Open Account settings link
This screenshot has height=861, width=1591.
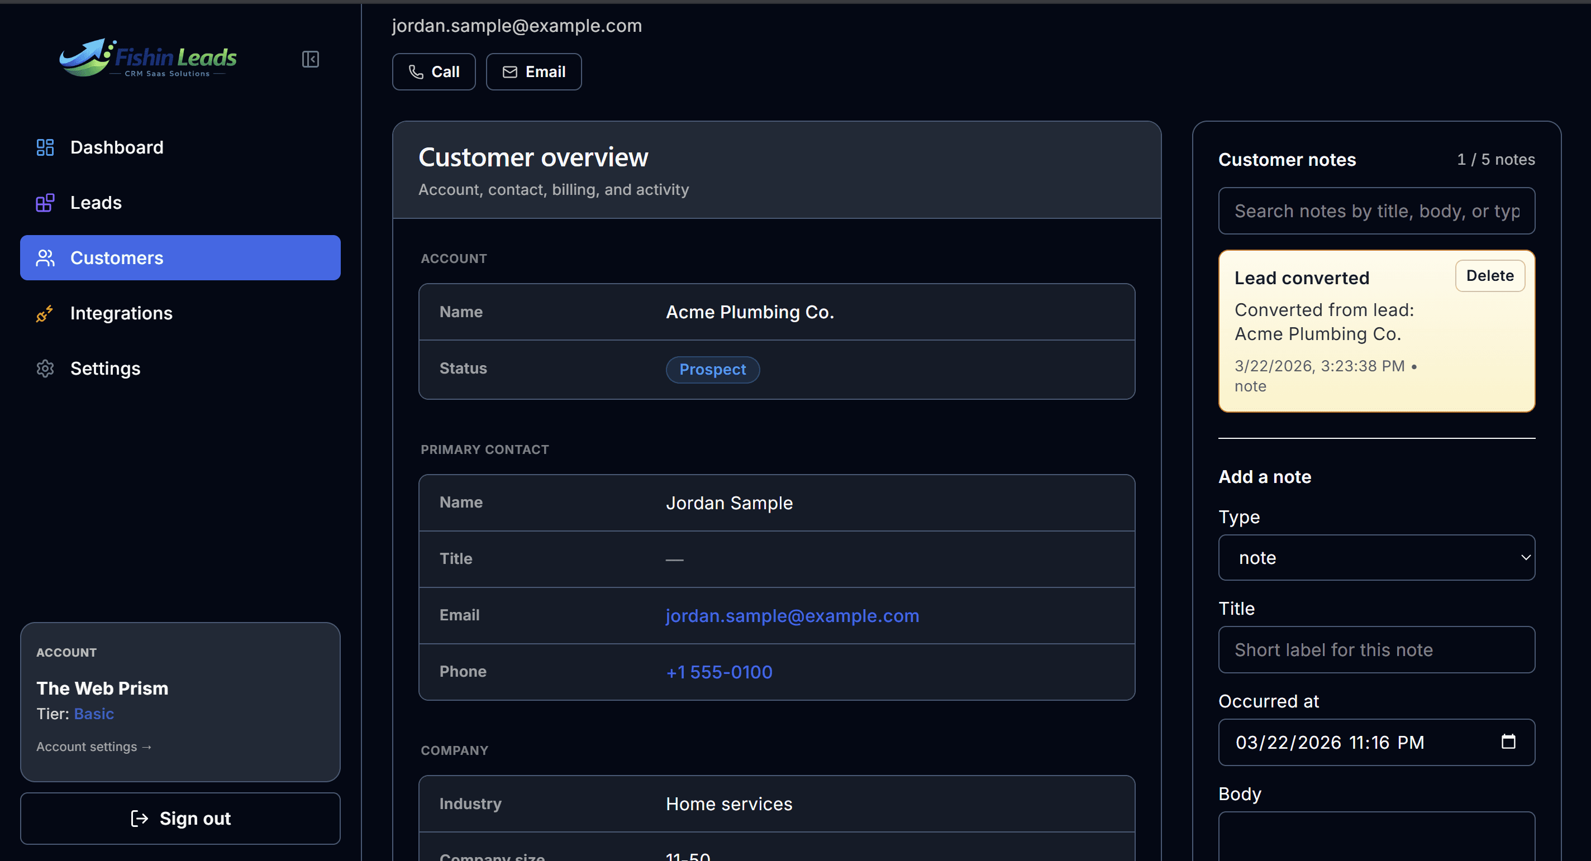[94, 746]
